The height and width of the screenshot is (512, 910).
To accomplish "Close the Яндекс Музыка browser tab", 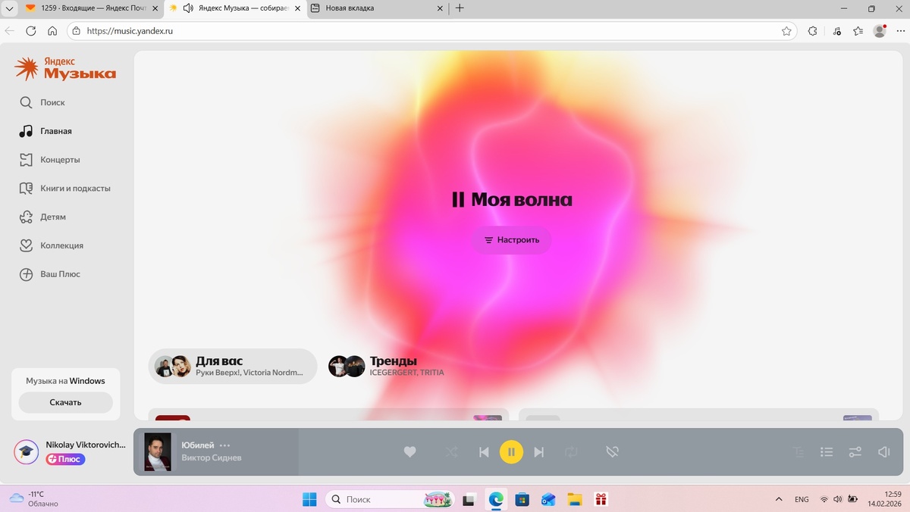I will [x=297, y=8].
